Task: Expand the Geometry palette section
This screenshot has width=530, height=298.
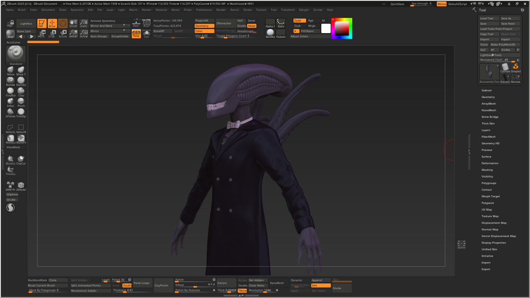Action: (x=488, y=97)
